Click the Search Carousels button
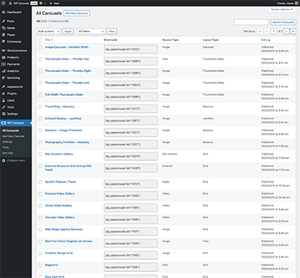Viewport: 300px width, 278px height. click(283, 23)
